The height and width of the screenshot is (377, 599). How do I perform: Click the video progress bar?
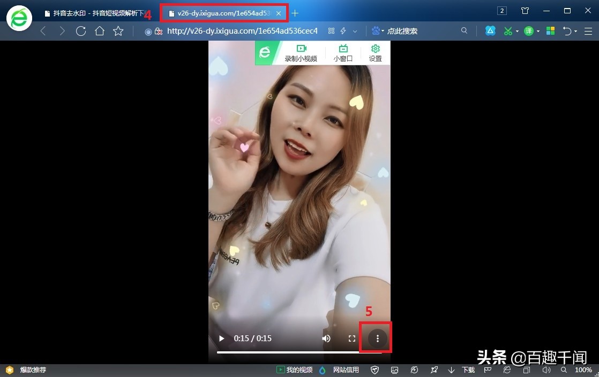click(300, 352)
